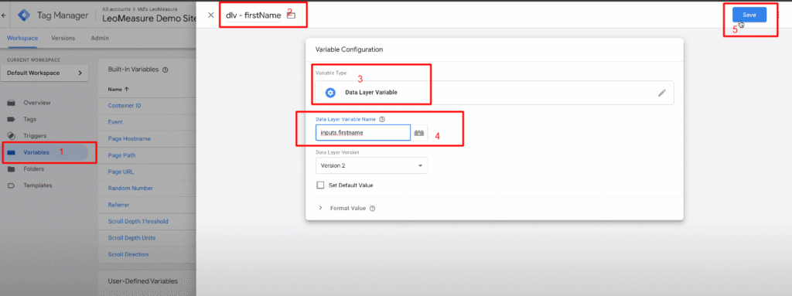Viewport: 792px width, 296px height.
Task: Click help icon next to Format Value
Action: coord(372,208)
